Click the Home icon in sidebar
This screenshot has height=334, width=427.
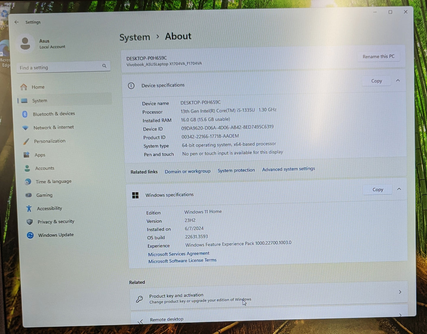pos(24,87)
